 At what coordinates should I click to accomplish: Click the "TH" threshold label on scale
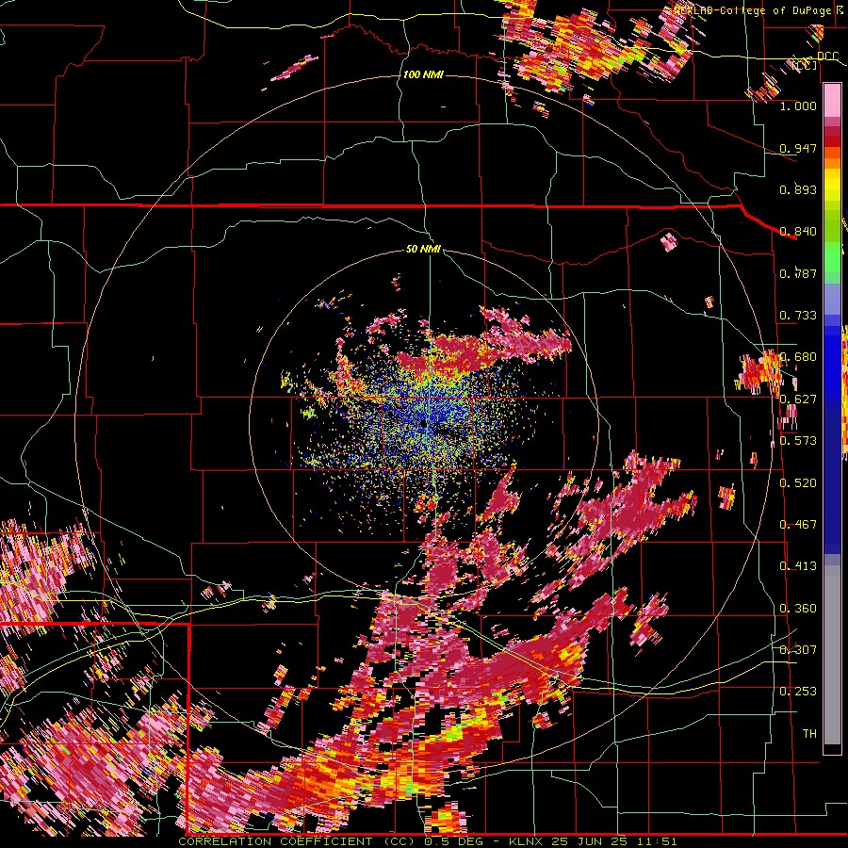pos(809,734)
